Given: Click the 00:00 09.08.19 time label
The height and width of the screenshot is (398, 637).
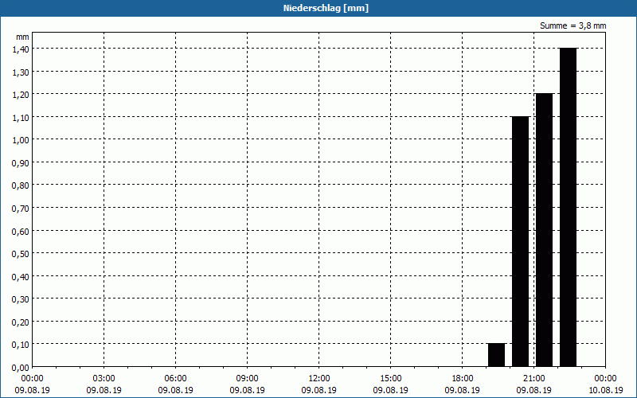Looking at the screenshot, I should pos(32,384).
